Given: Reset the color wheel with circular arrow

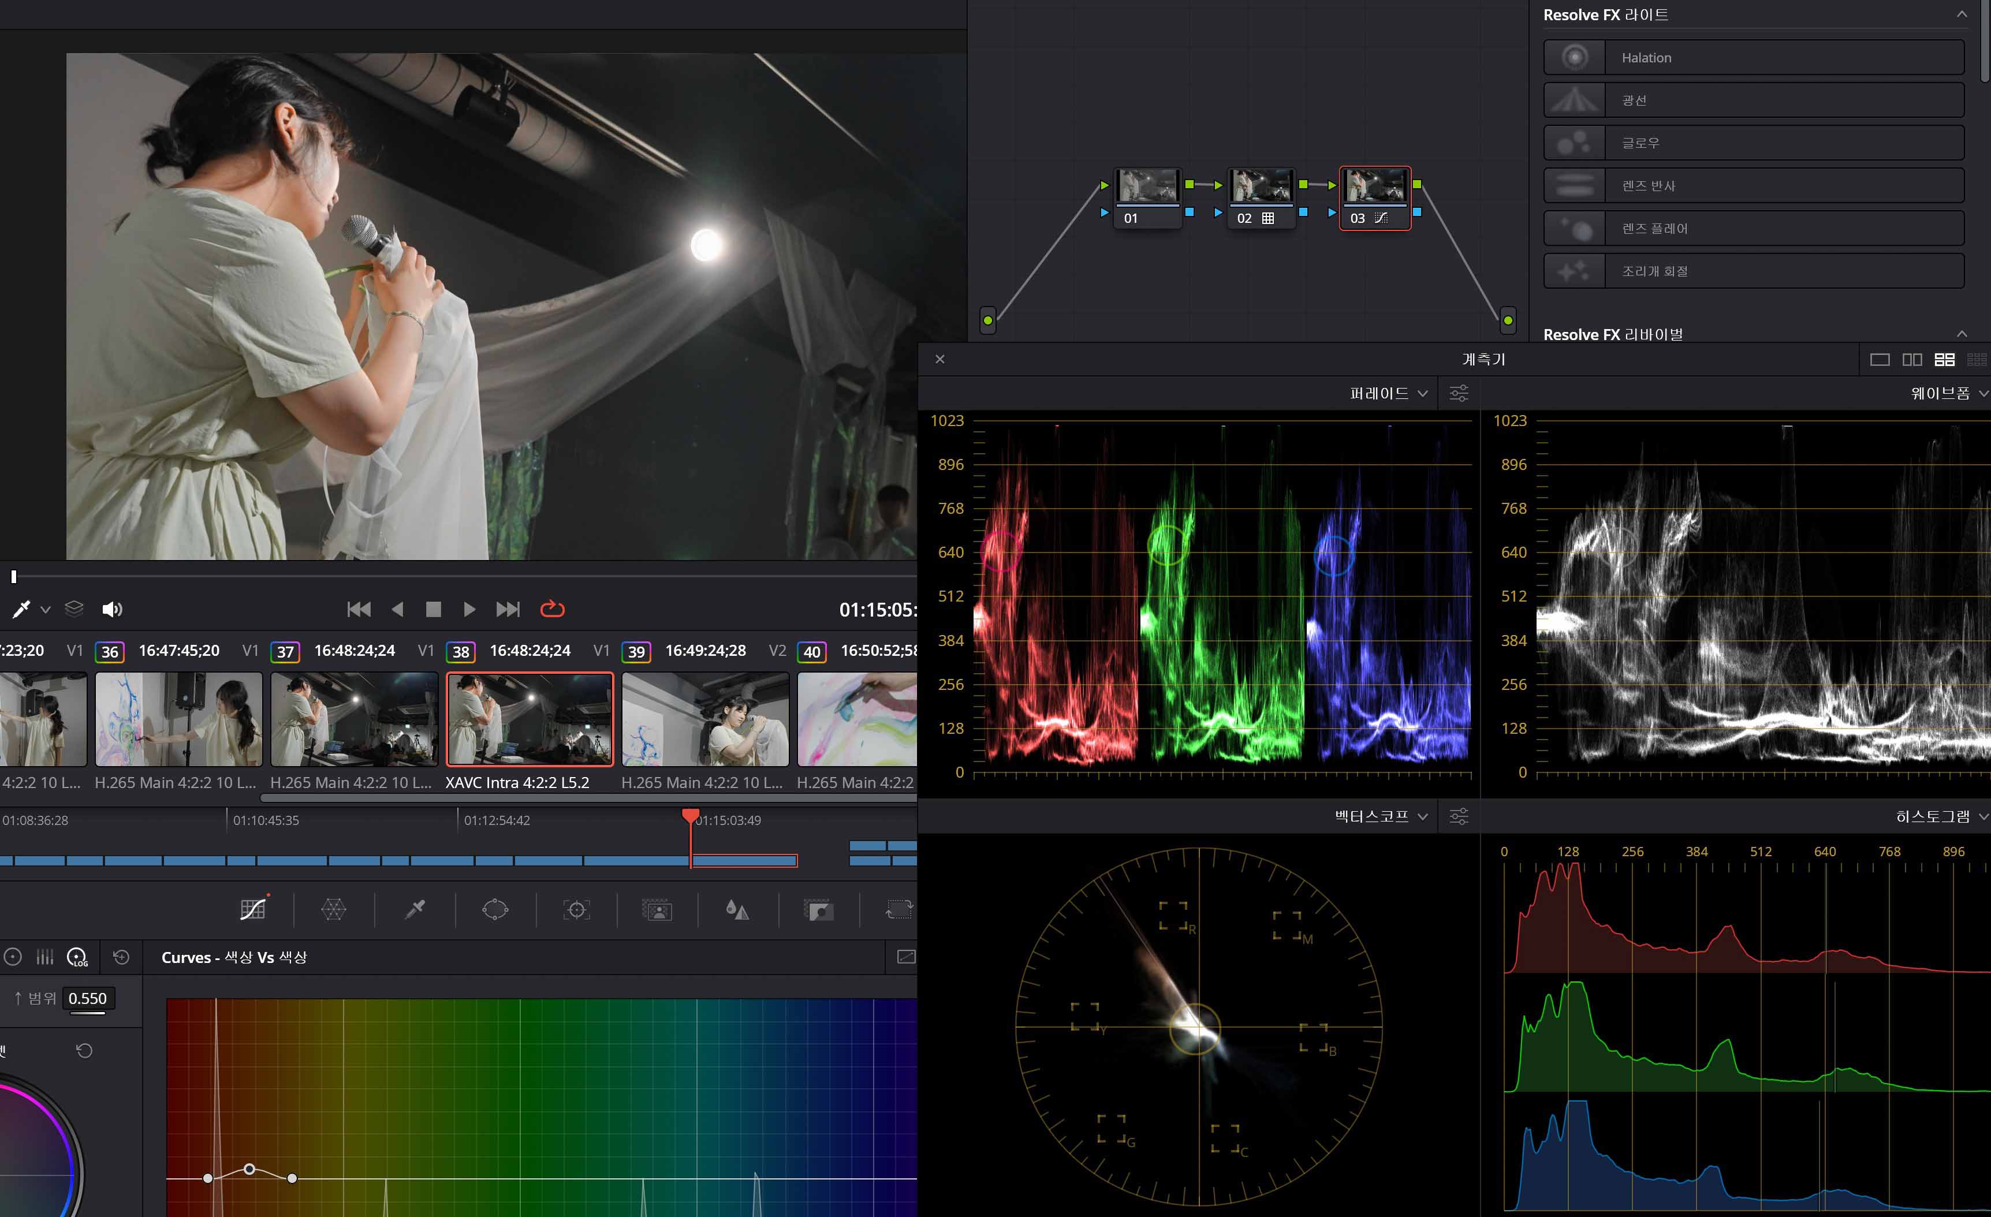Looking at the screenshot, I should 84,1051.
